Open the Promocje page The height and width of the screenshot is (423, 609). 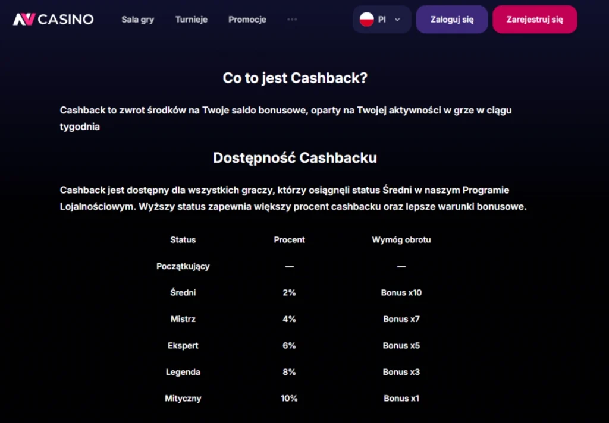click(247, 20)
